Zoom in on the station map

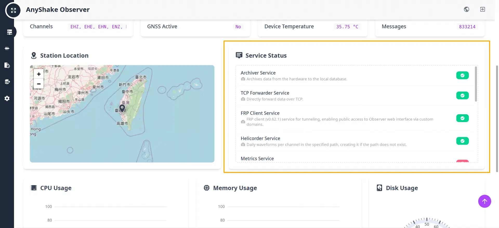click(39, 74)
